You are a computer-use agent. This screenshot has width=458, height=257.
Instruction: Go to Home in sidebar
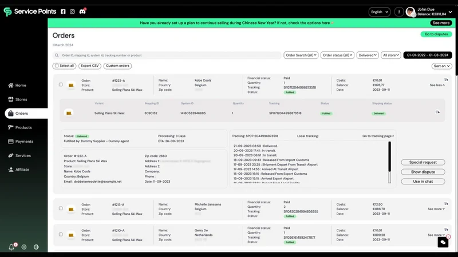(x=17, y=85)
